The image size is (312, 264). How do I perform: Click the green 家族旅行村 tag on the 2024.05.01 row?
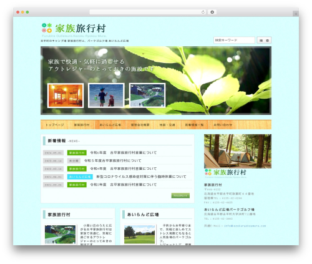[77, 153]
